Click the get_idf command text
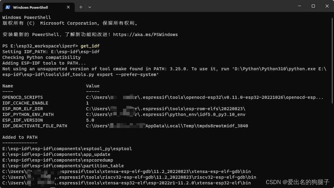Image resolution: width=334 pixels, height=188 pixels. click(90, 46)
